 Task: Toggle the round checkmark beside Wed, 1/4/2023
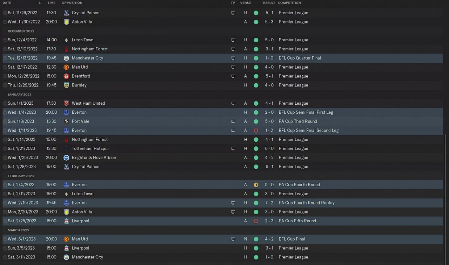coord(5,112)
